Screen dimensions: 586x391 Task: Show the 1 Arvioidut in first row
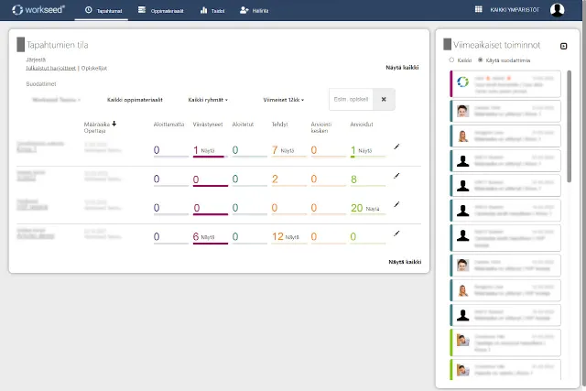click(x=365, y=151)
